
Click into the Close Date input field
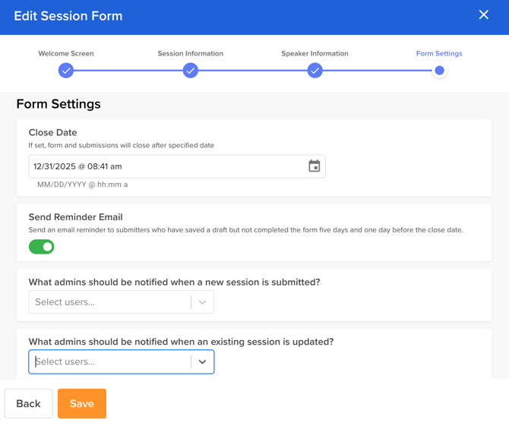167,166
